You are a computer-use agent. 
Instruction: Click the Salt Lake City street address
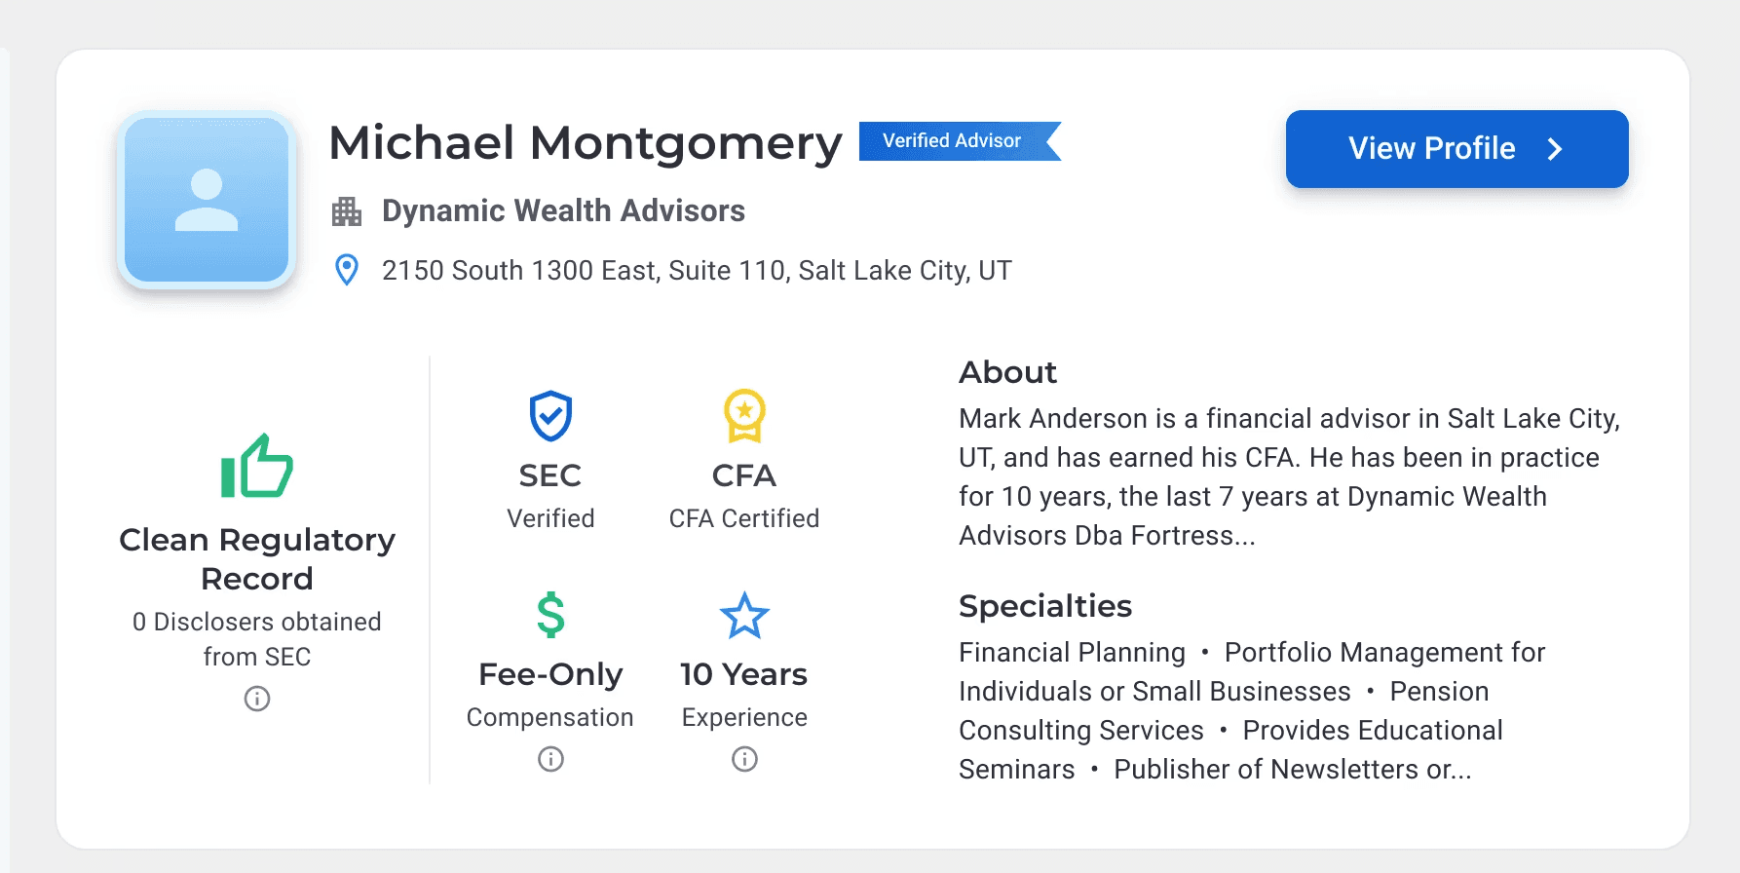(697, 271)
